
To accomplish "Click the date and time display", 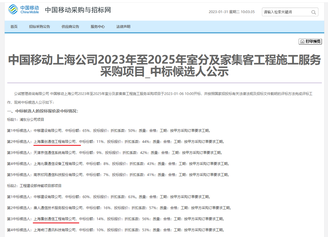I will coord(231,12).
